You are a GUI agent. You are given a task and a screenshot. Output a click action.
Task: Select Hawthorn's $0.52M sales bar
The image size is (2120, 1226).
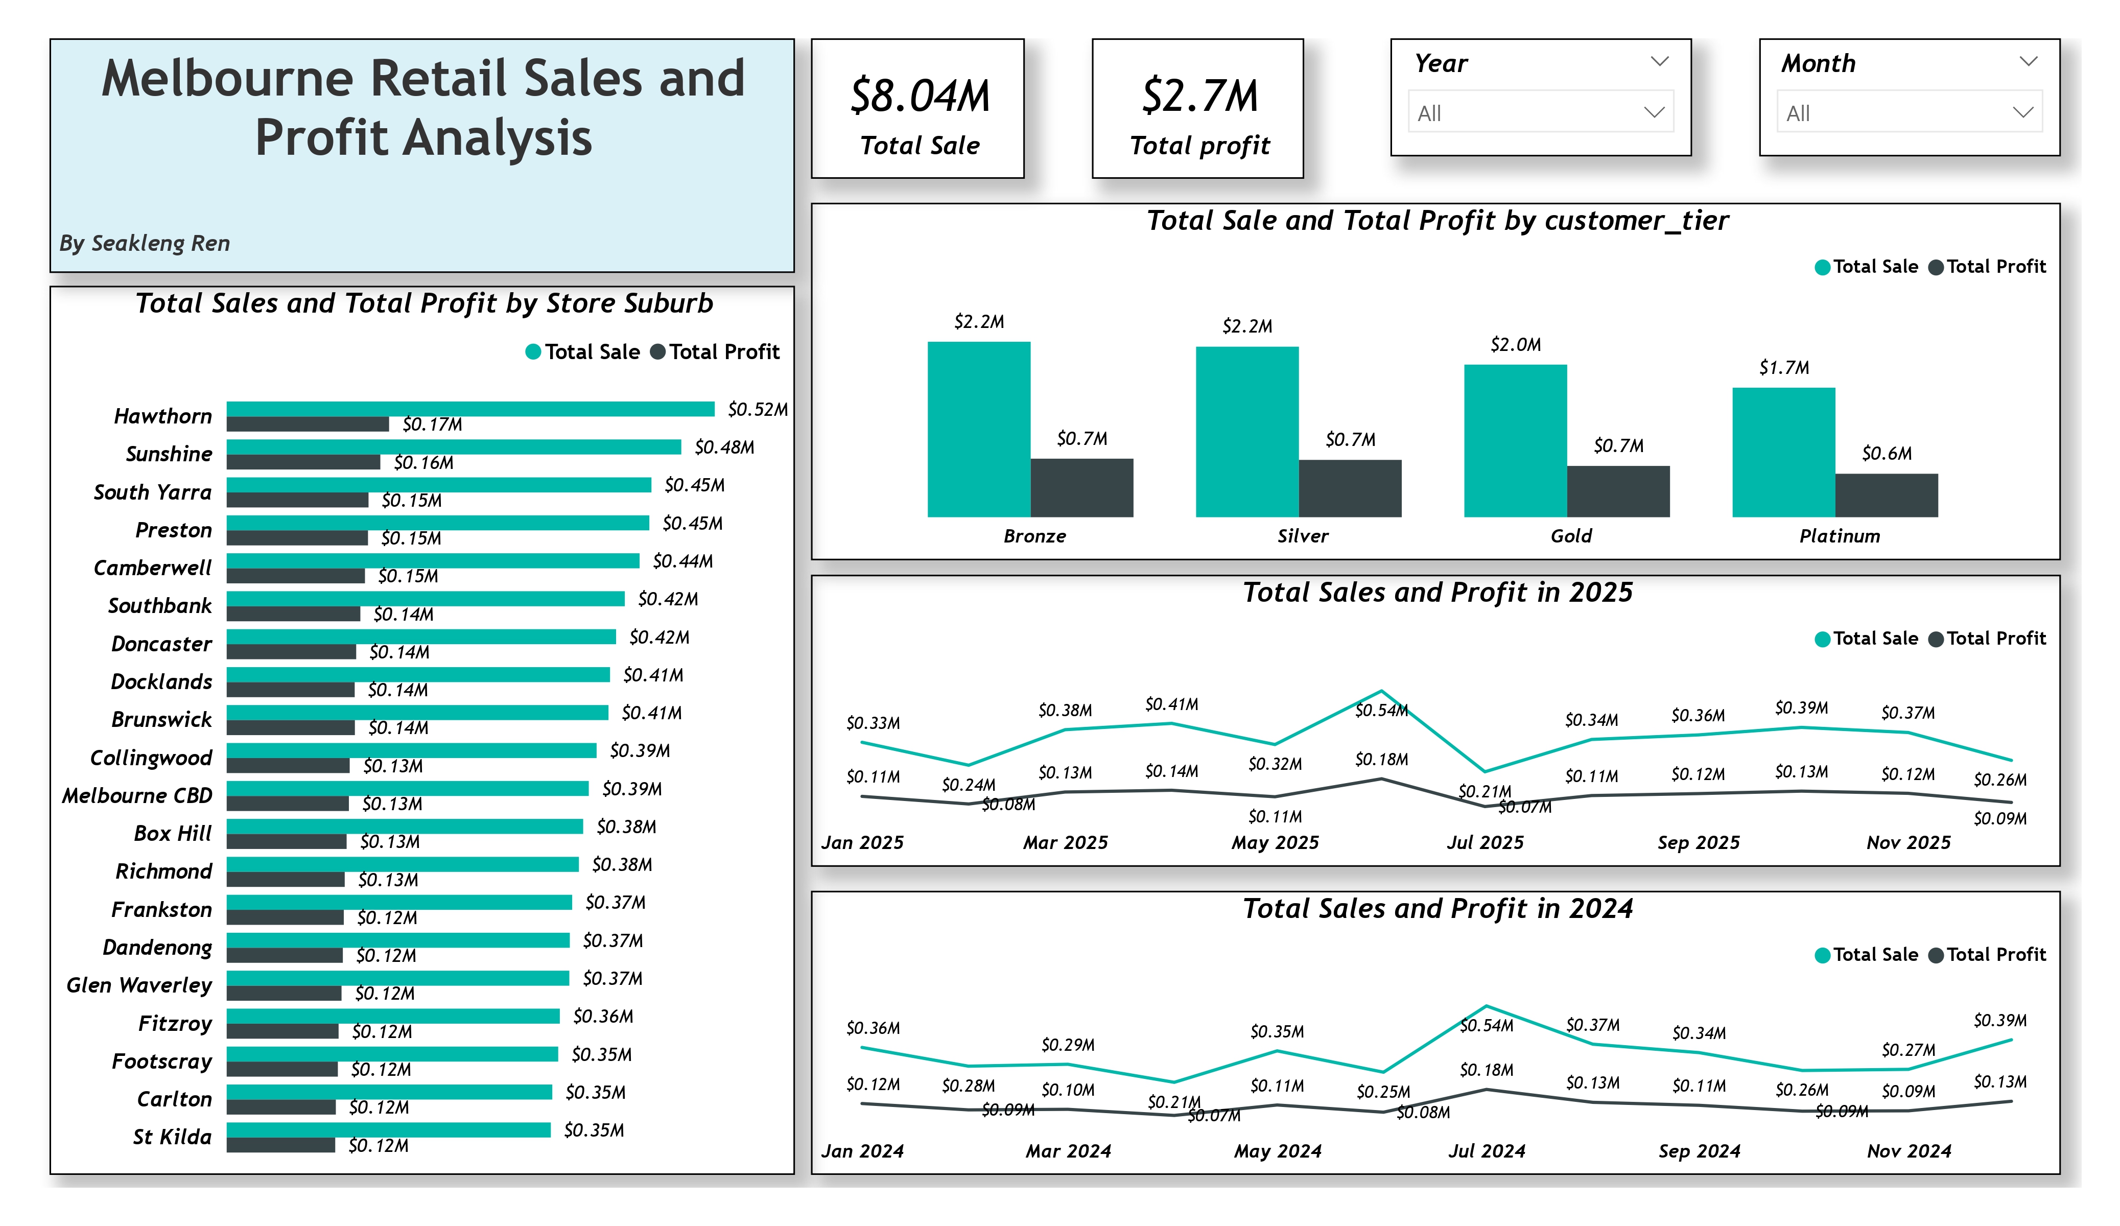coord(470,409)
